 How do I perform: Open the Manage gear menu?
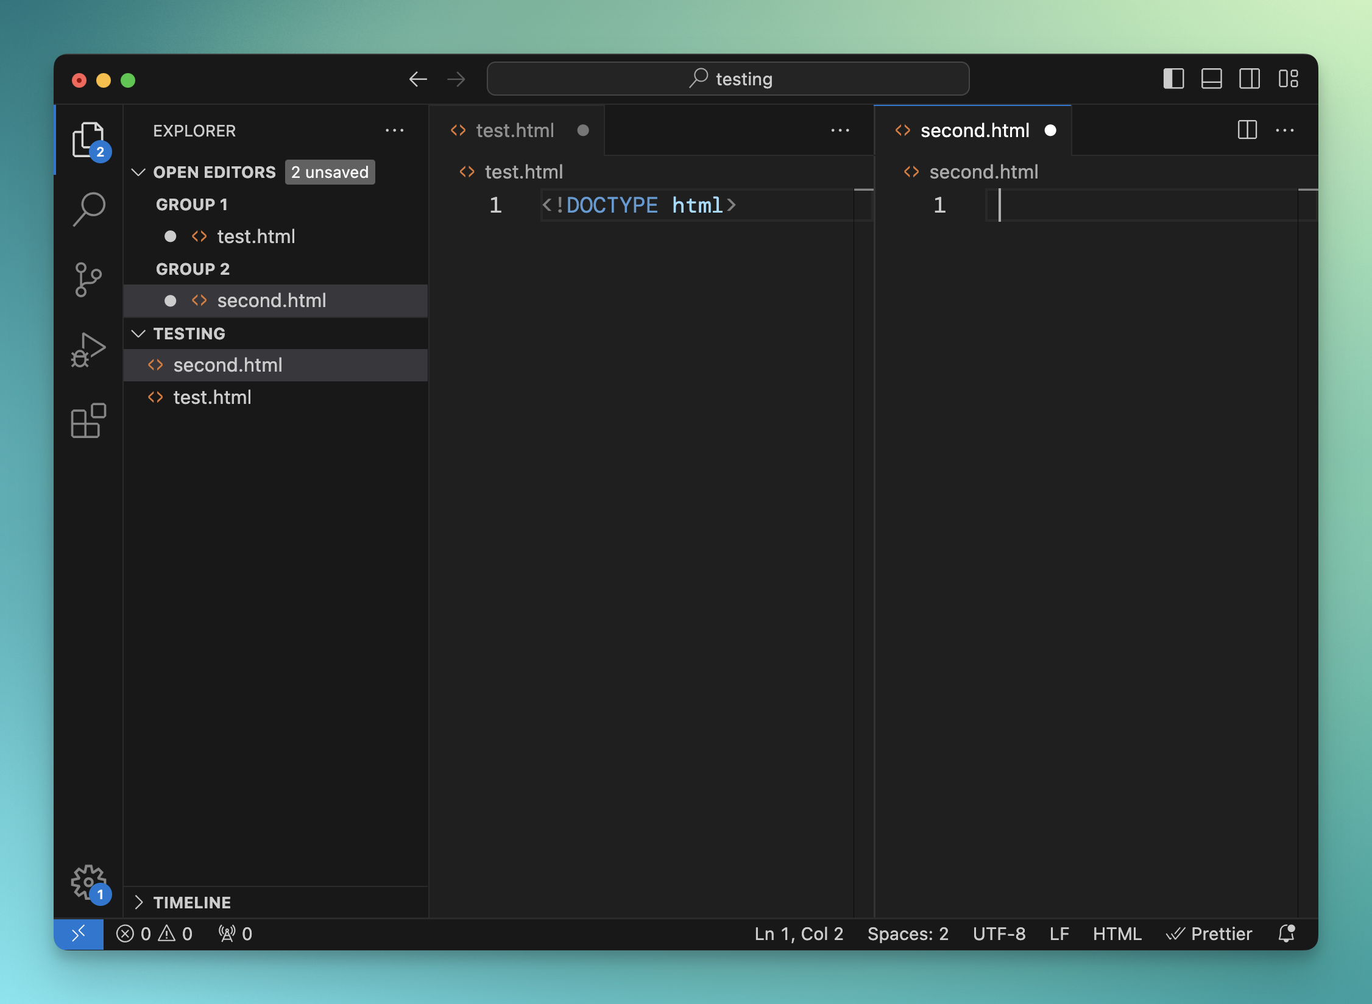pos(89,882)
